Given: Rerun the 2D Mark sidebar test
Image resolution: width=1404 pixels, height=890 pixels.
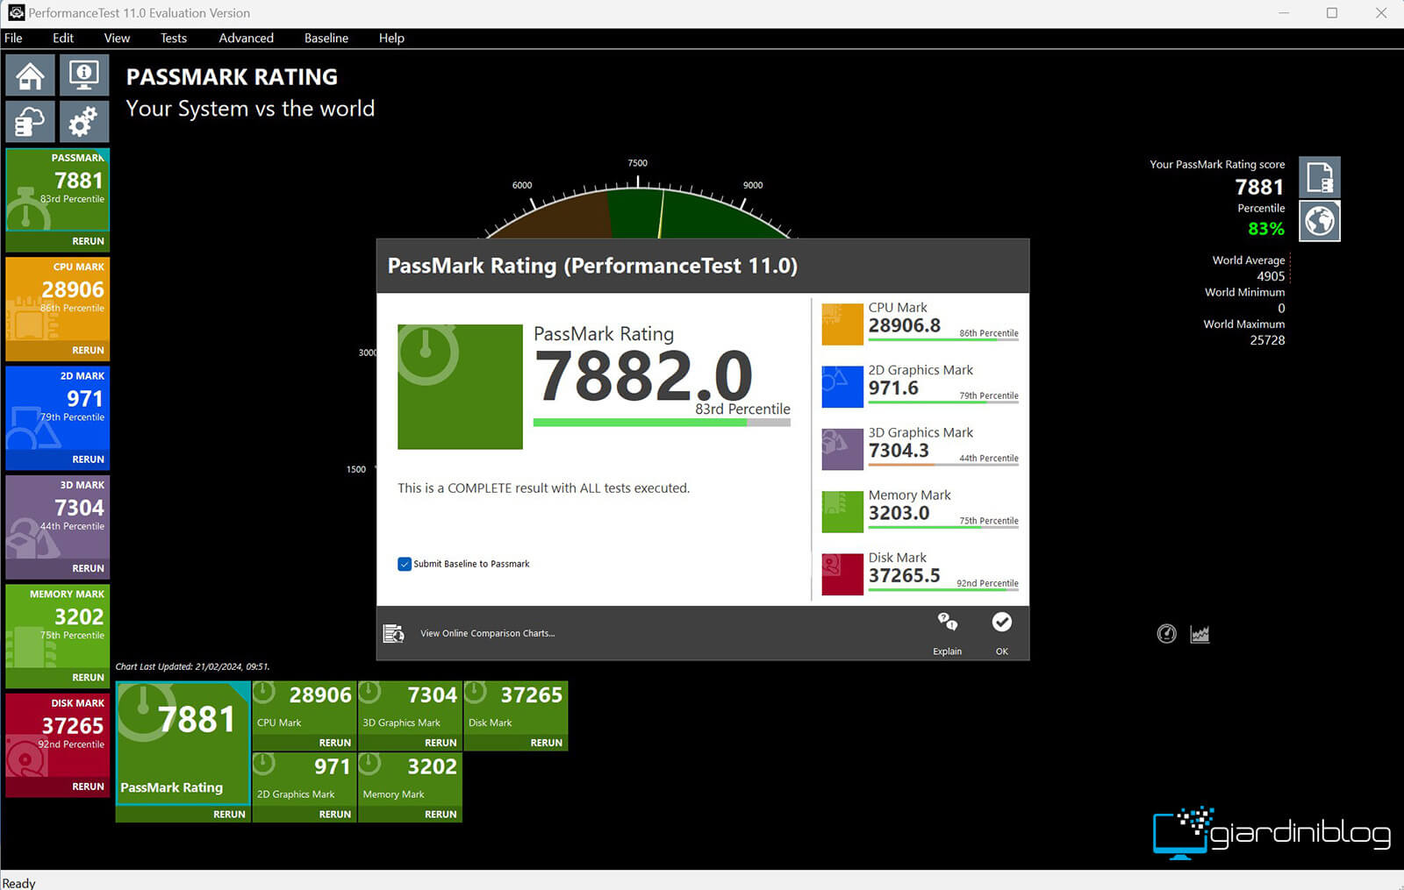Looking at the screenshot, I should click(x=88, y=459).
